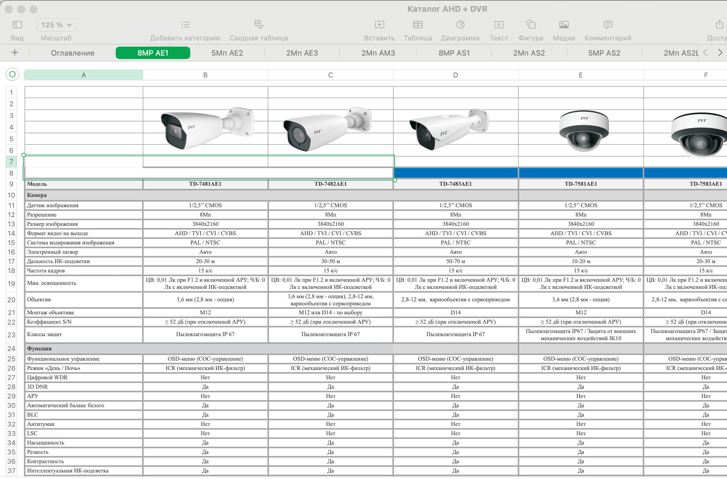Screen dimensions: 727x479
Task: Click the Классы защит row label
Action: click(84, 335)
